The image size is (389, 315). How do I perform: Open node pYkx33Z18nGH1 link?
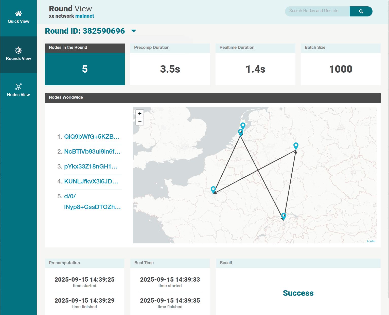[91, 166]
